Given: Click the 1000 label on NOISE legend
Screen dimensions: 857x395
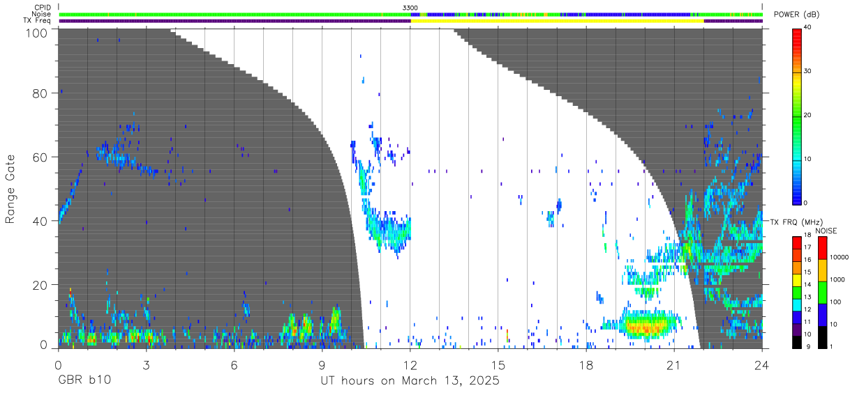Looking at the screenshot, I should coord(837,279).
